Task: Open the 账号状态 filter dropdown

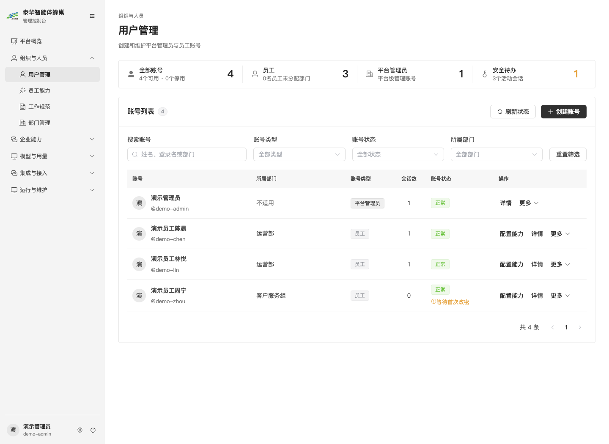Action: (398, 154)
